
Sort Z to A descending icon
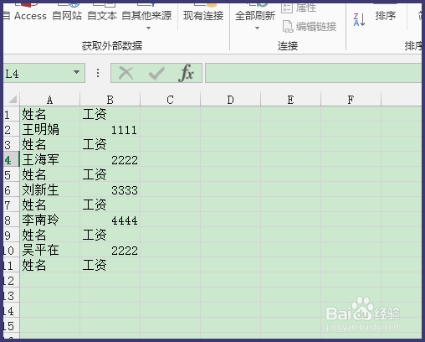click(x=359, y=20)
